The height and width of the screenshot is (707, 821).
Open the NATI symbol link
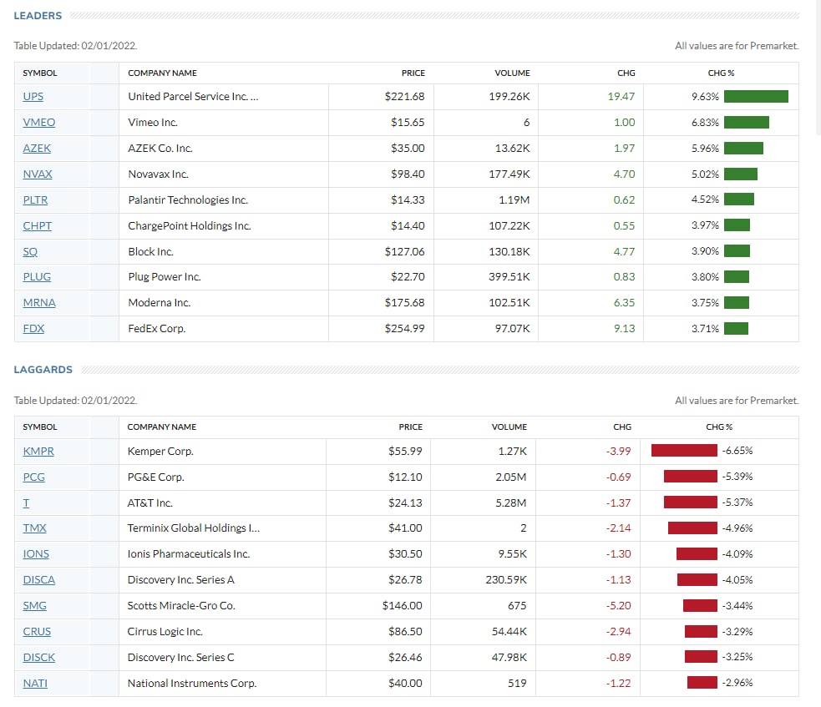pos(37,684)
